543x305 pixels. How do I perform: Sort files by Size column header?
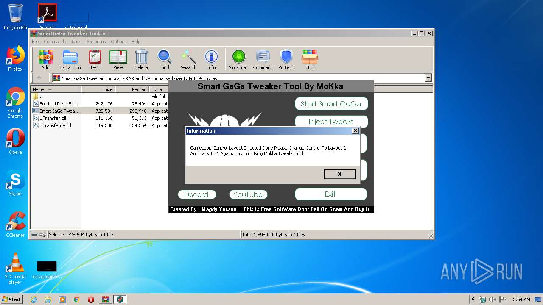[98, 89]
